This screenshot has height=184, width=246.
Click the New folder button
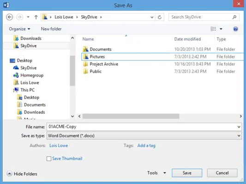coord(51,29)
